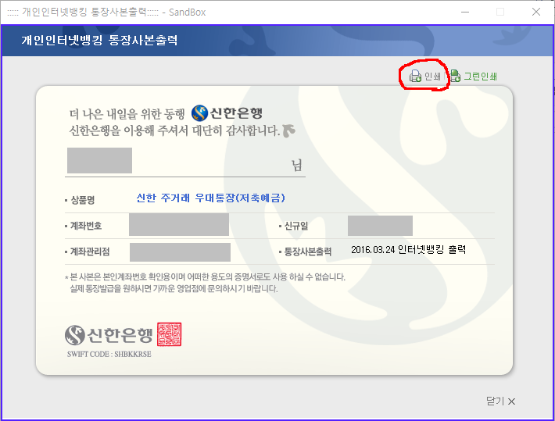Click the SWIFT CODE : SHBKKRSE text
The width and height of the screenshot is (555, 421).
click(109, 354)
